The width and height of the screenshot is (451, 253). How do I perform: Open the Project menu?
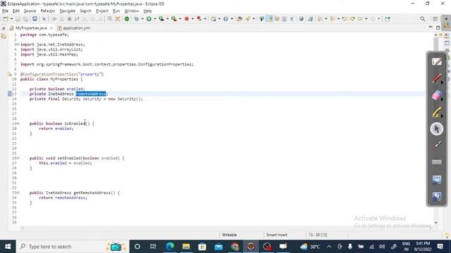pyautogui.click(x=102, y=11)
